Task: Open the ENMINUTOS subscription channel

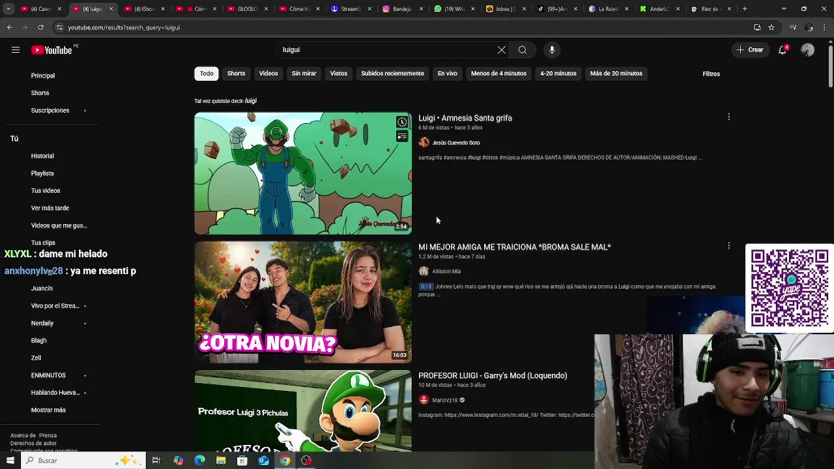Action: click(x=48, y=375)
